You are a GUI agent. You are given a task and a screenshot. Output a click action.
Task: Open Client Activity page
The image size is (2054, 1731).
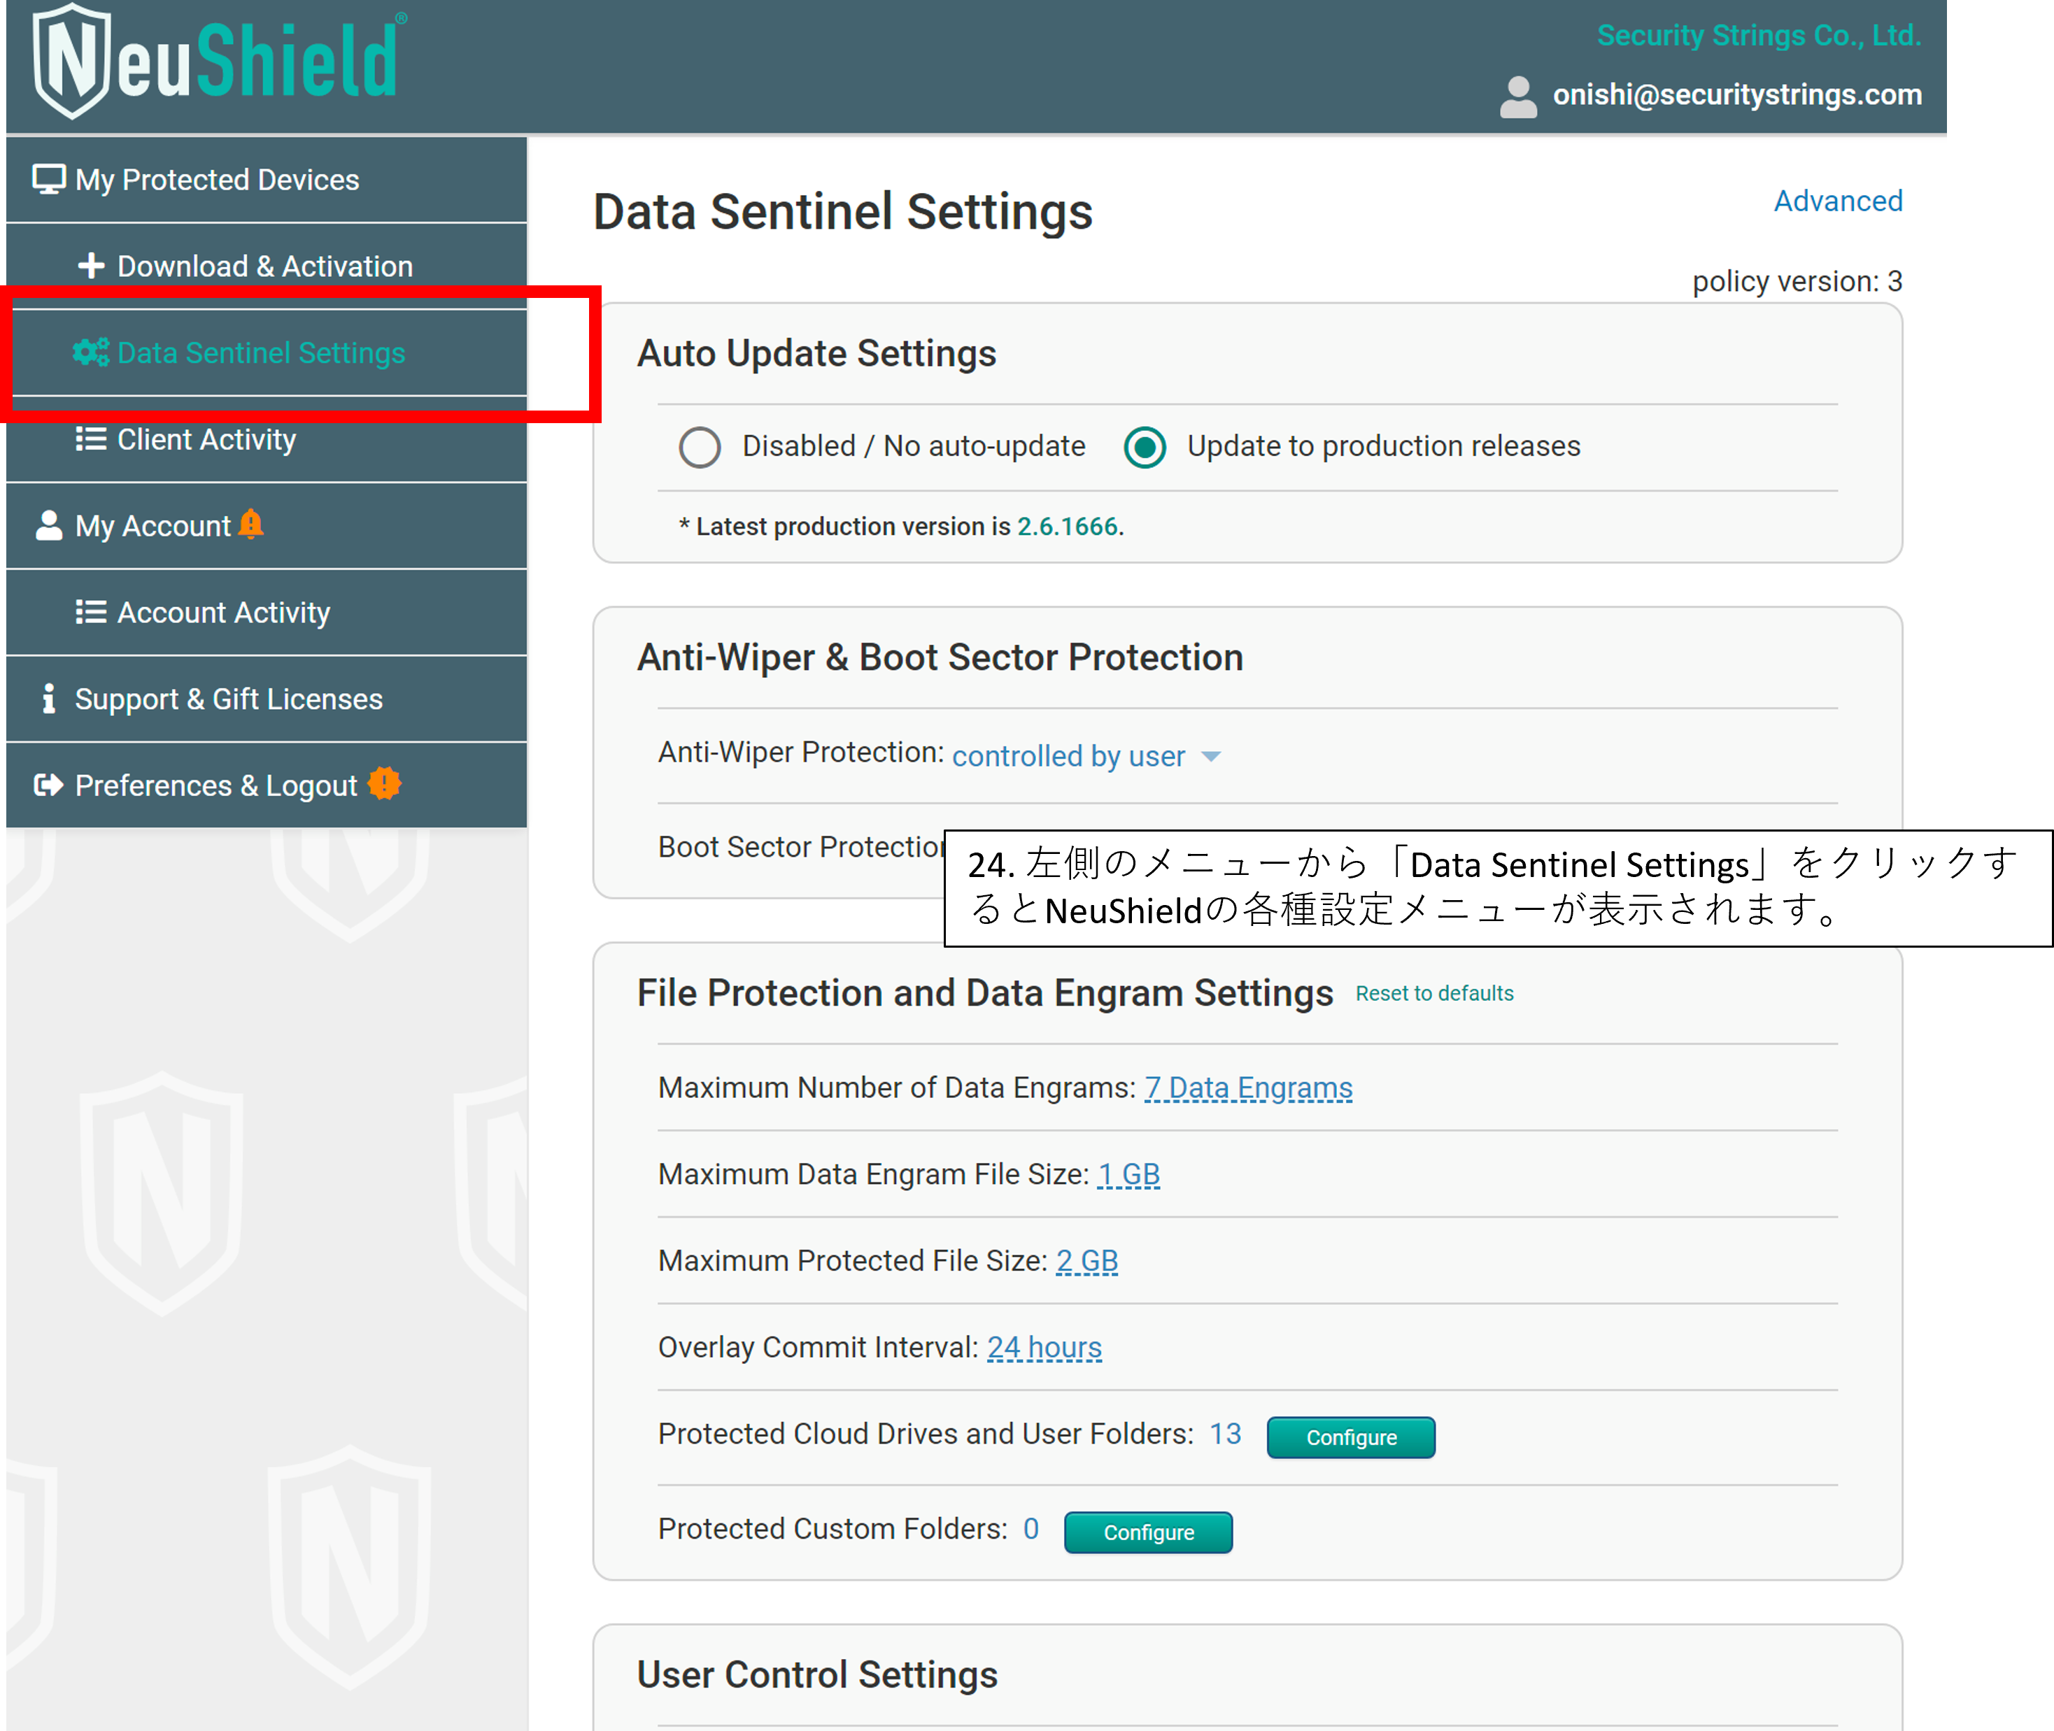point(267,439)
